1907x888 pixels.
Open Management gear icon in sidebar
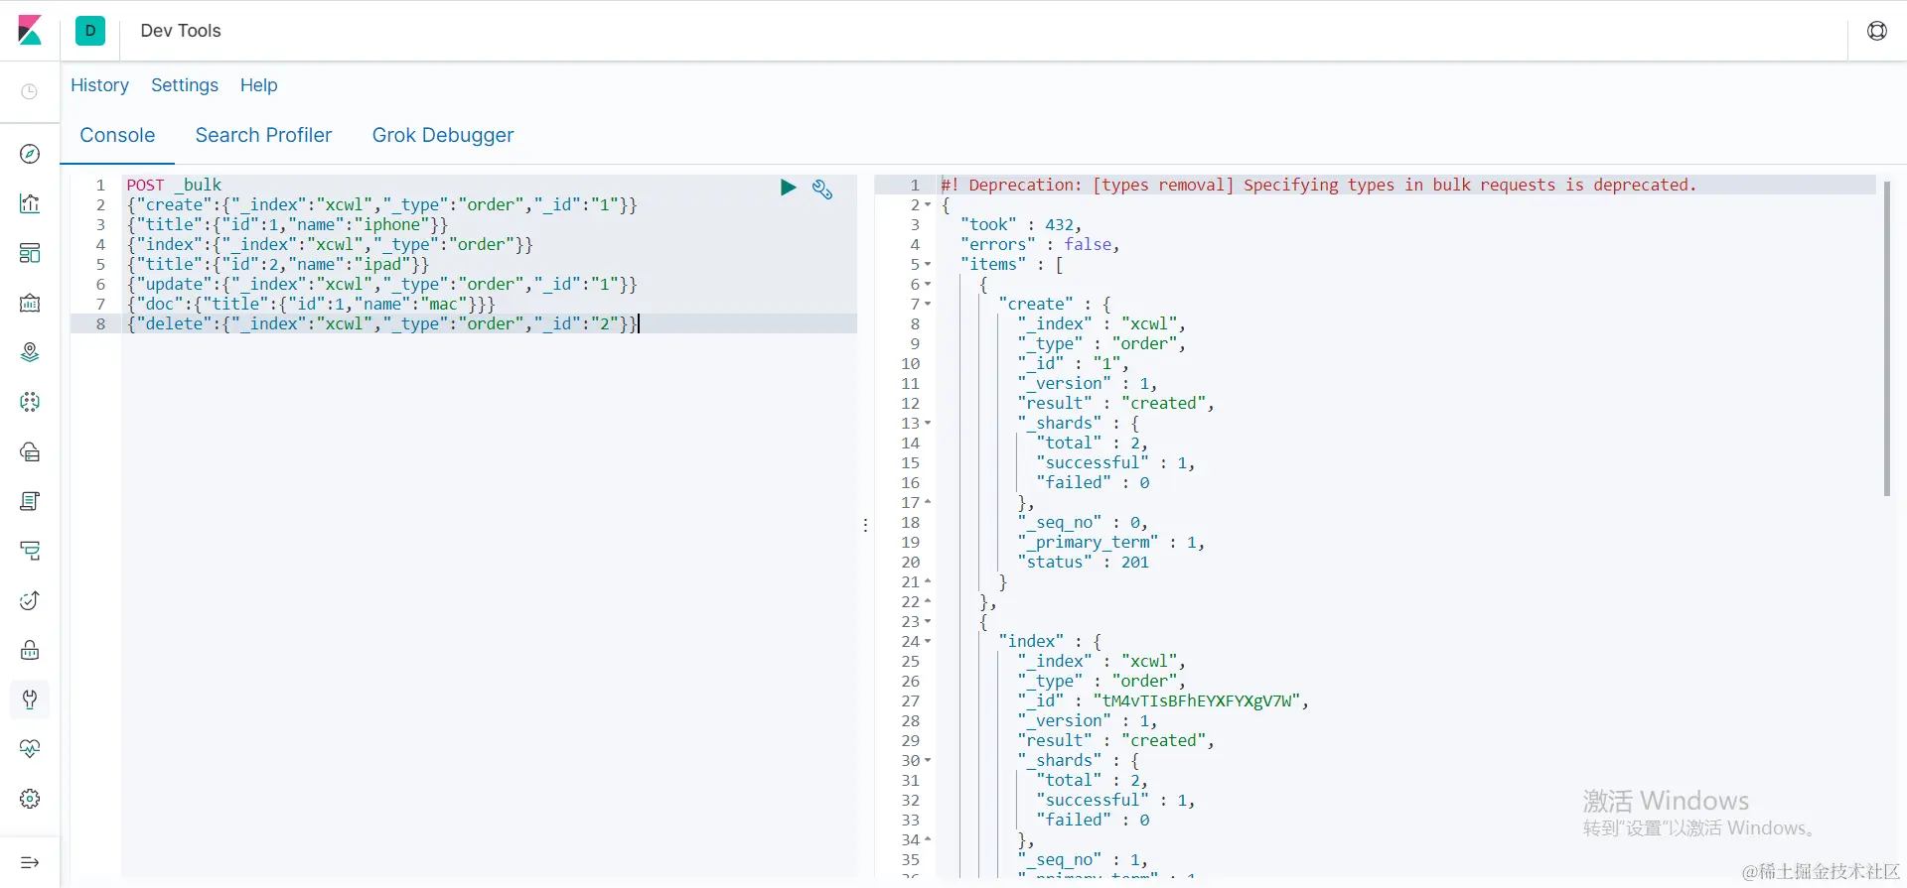tap(30, 799)
